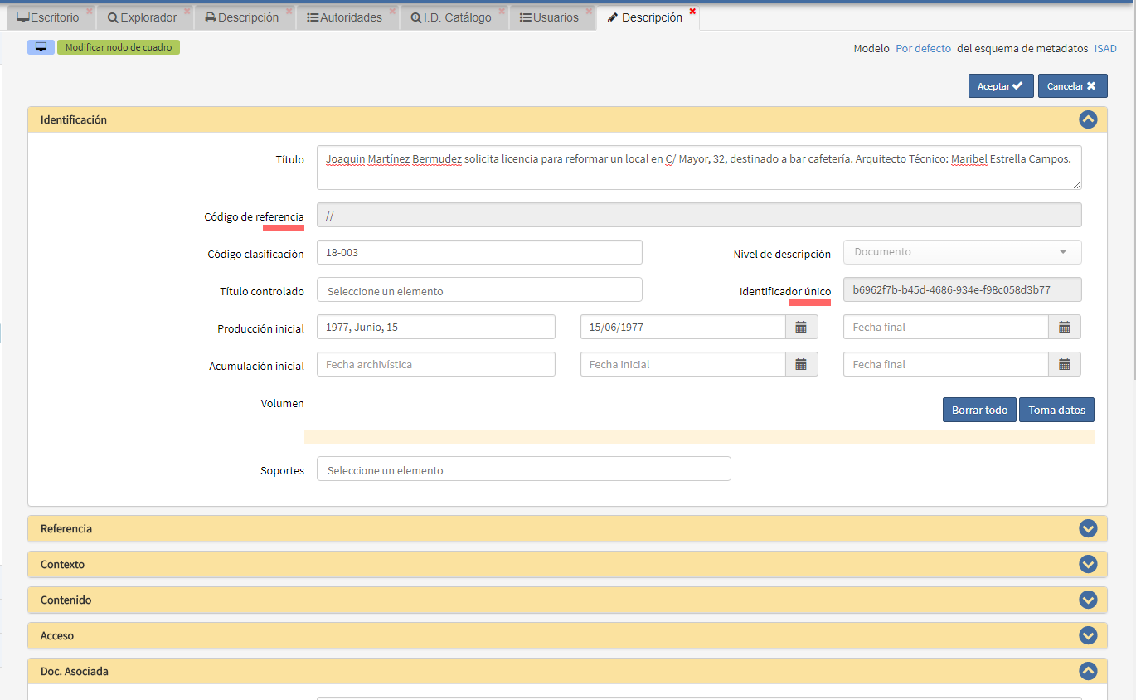
Task: Click the Acumulación inicial Fecha inicial field
Action: tap(683, 364)
